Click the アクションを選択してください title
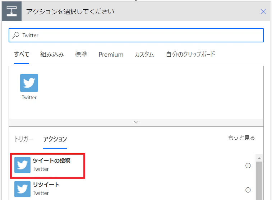This screenshot has height=200, width=272. click(70, 11)
